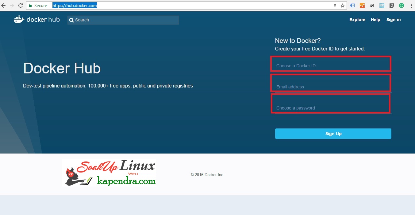Open the address bar suggestions

[75, 5]
